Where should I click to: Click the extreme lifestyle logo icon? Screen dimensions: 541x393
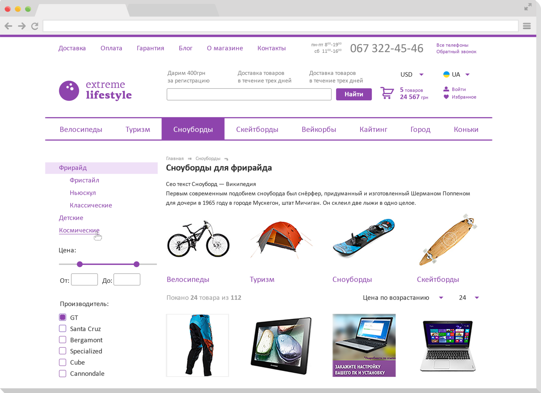[x=69, y=91]
